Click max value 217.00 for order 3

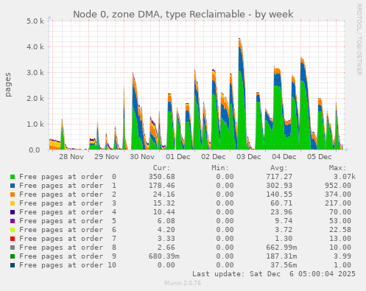click(x=338, y=203)
